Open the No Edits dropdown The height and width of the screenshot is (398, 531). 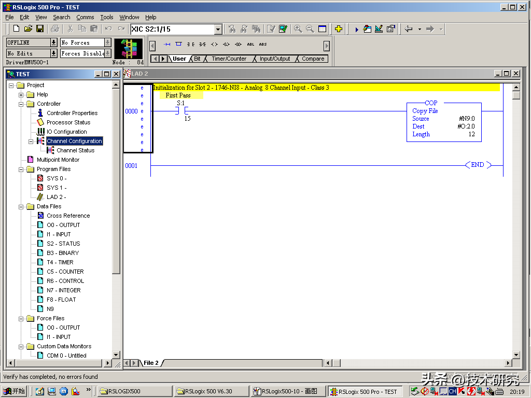53,53
